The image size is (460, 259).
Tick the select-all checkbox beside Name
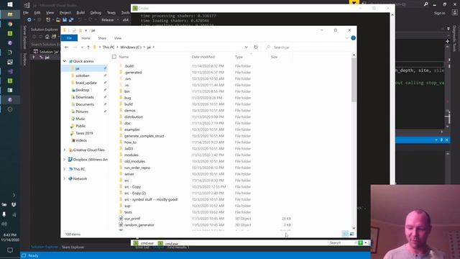coord(114,57)
